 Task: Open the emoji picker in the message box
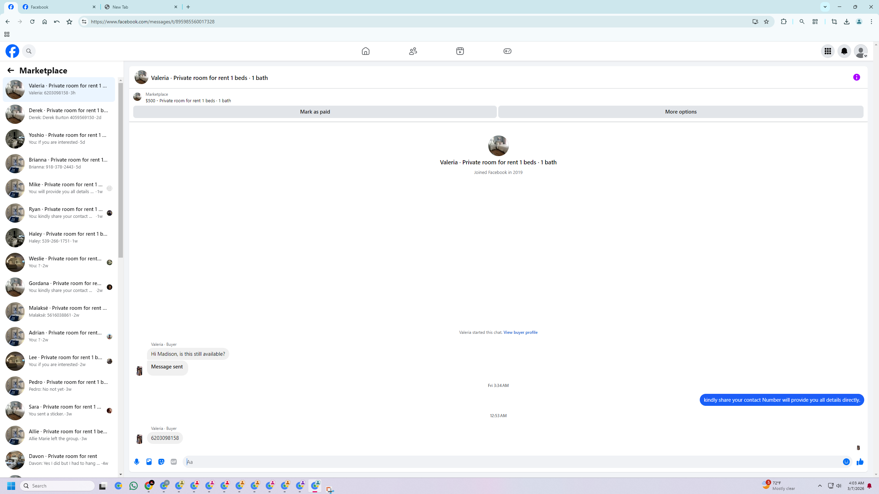pos(846,462)
